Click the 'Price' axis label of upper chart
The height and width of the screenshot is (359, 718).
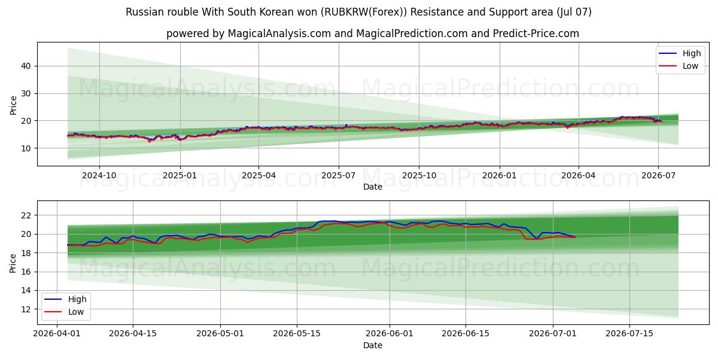(13, 104)
